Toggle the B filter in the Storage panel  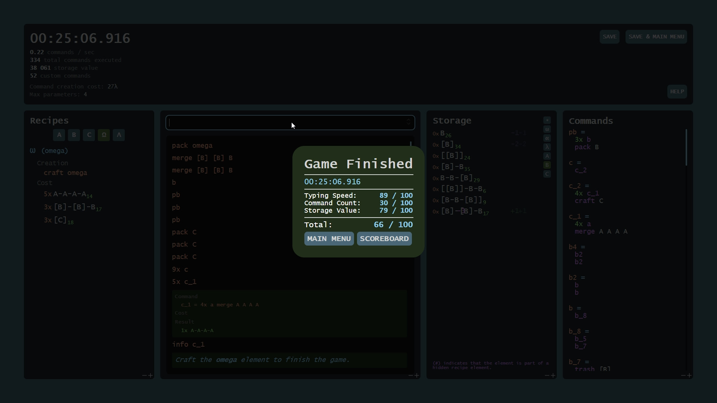click(x=547, y=165)
